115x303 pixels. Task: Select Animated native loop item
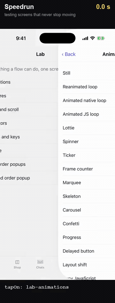click(x=87, y=100)
